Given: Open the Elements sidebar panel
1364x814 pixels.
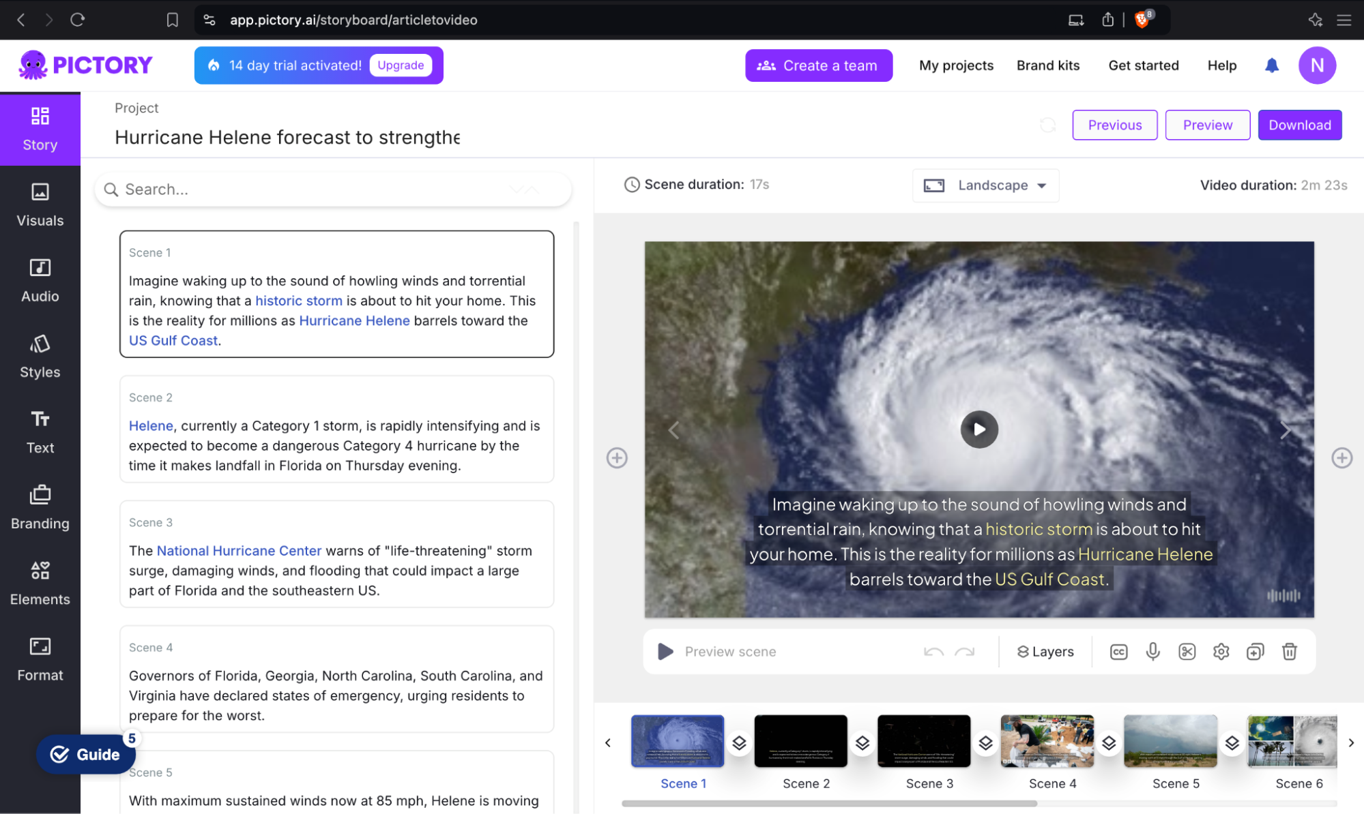Looking at the screenshot, I should click(x=40, y=583).
